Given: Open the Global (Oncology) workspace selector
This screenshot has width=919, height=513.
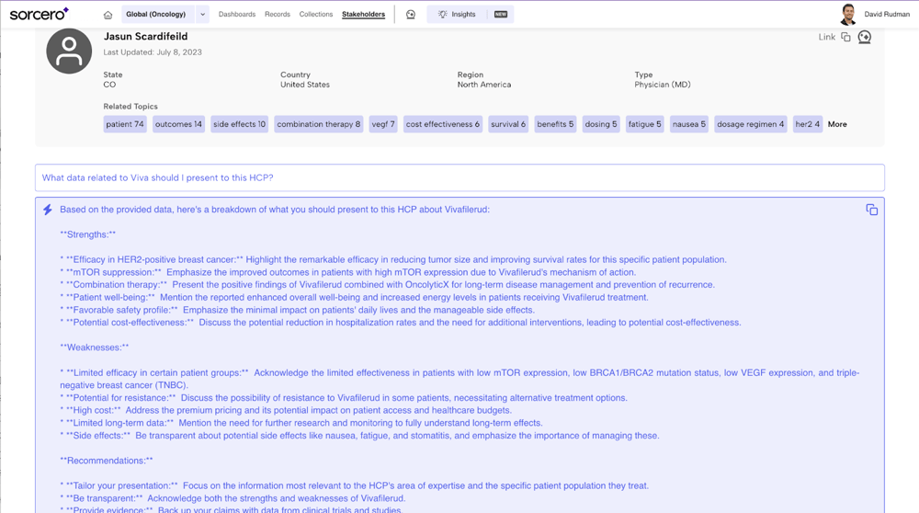Looking at the screenshot, I should 158,14.
